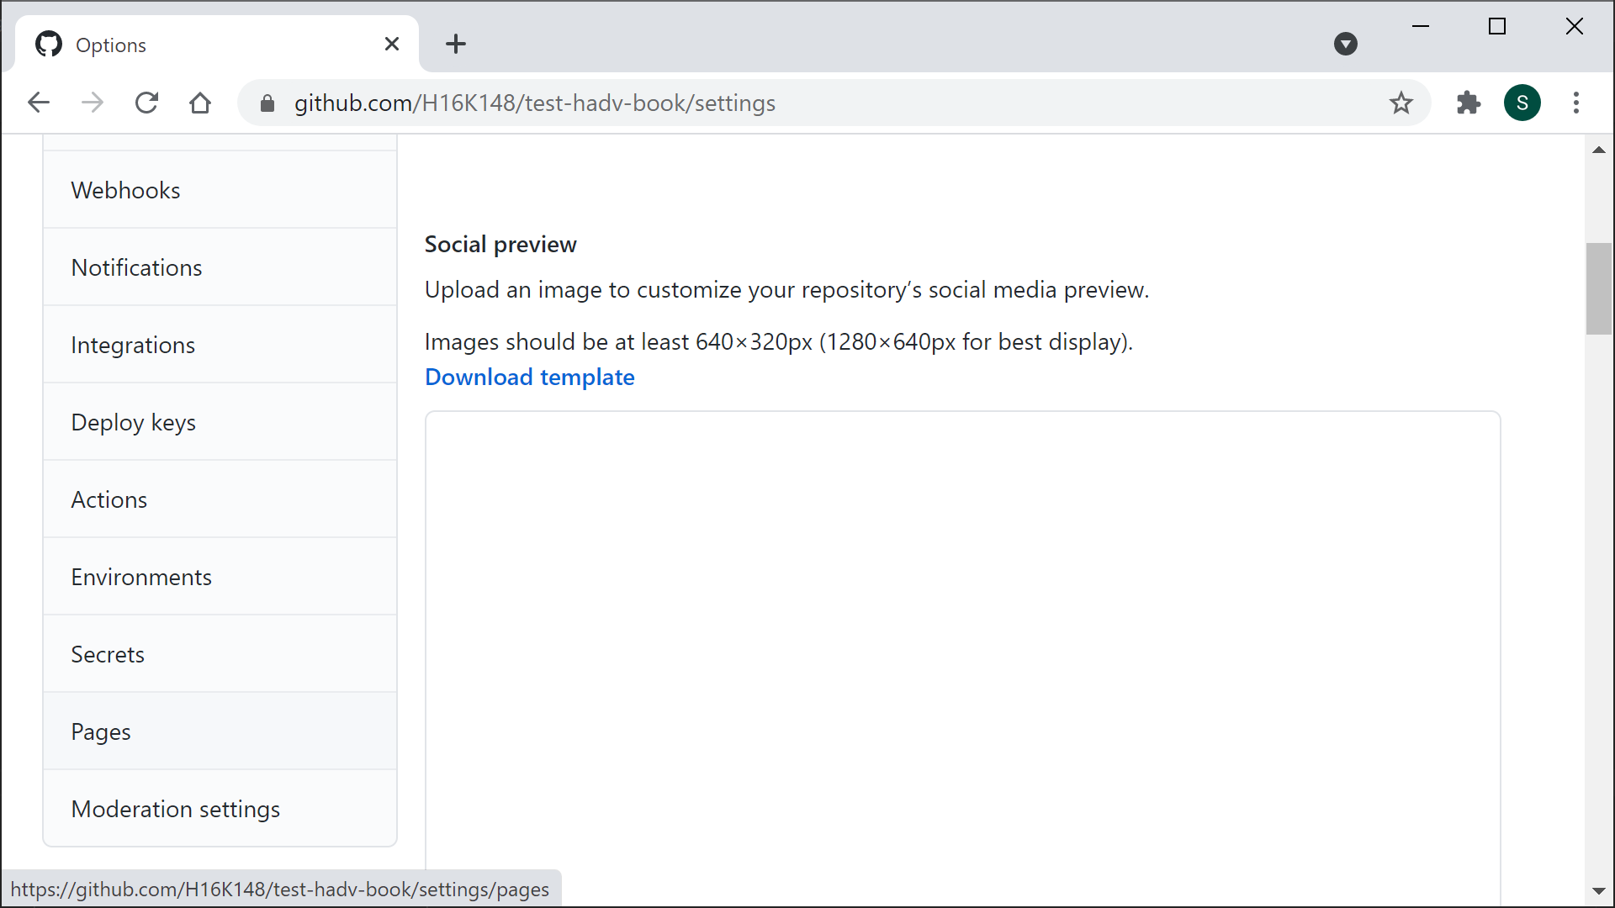
Task: Reload the page with the refresh icon
Action: click(146, 103)
